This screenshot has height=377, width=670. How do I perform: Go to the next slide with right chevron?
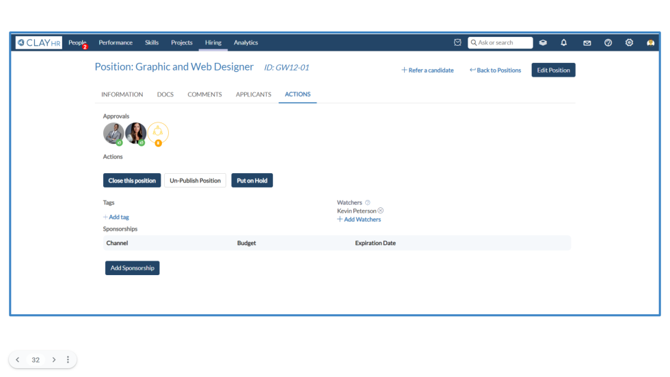(x=54, y=360)
